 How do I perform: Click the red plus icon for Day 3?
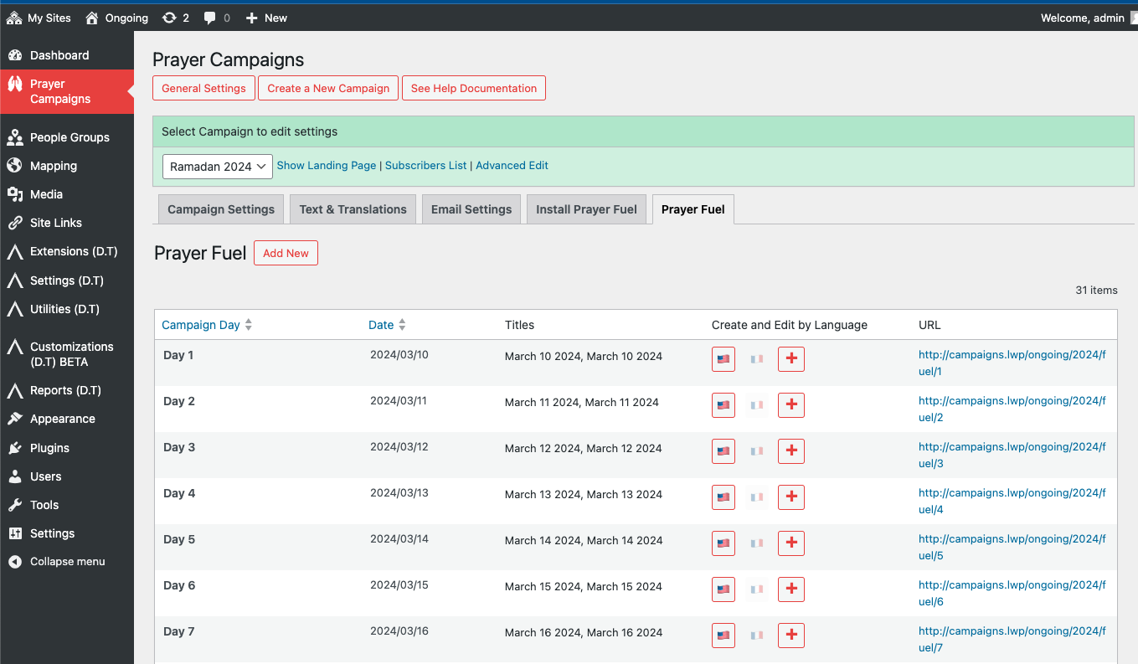(x=791, y=450)
